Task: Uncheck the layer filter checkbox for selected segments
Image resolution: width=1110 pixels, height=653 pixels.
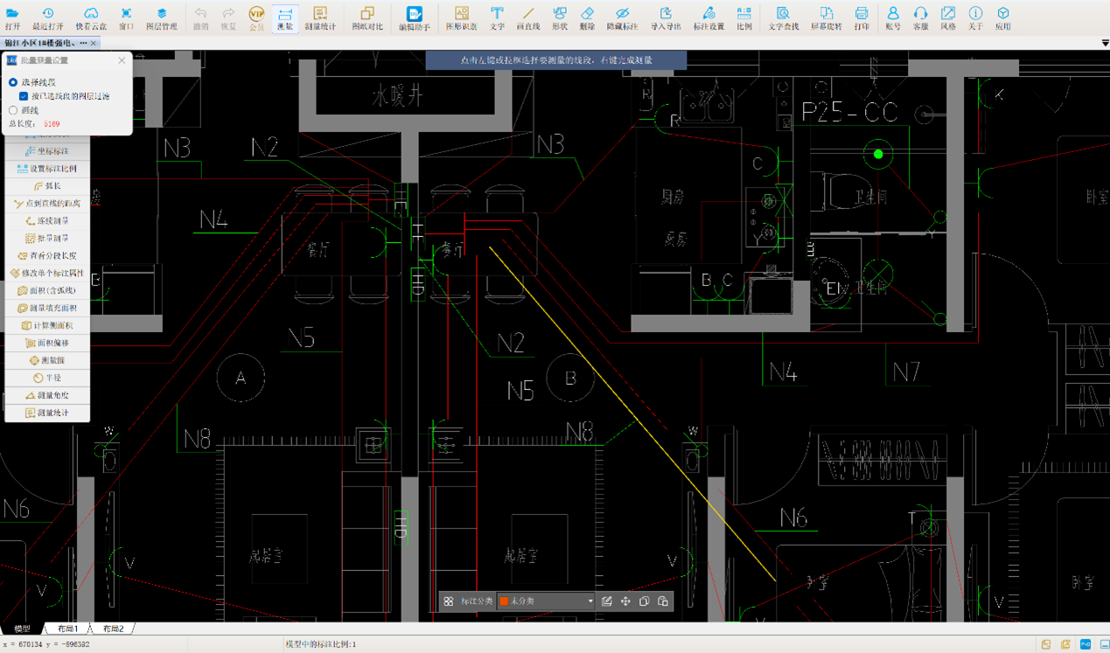Action: point(24,96)
